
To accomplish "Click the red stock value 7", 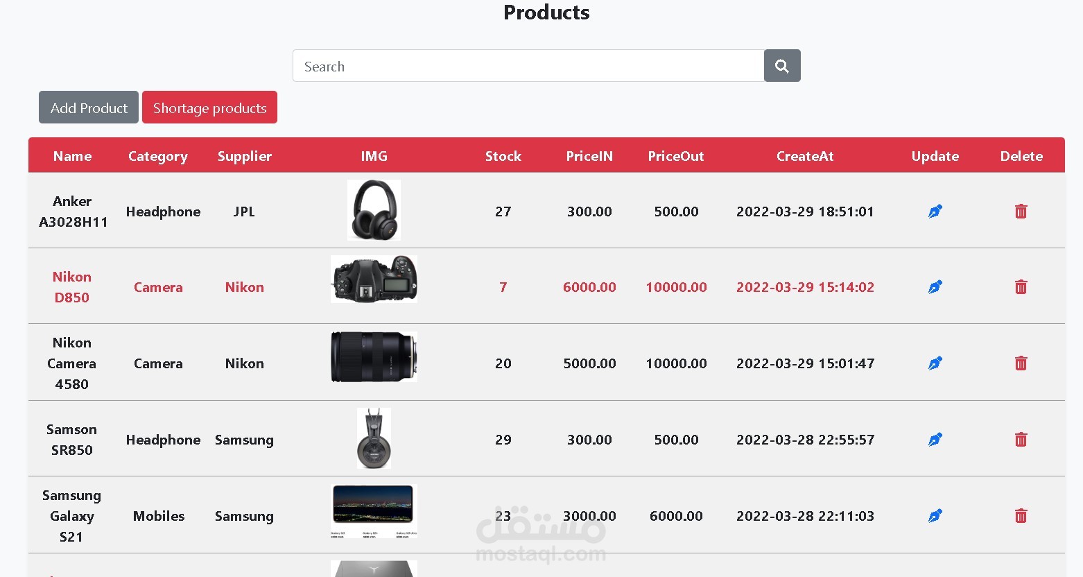I will point(503,287).
